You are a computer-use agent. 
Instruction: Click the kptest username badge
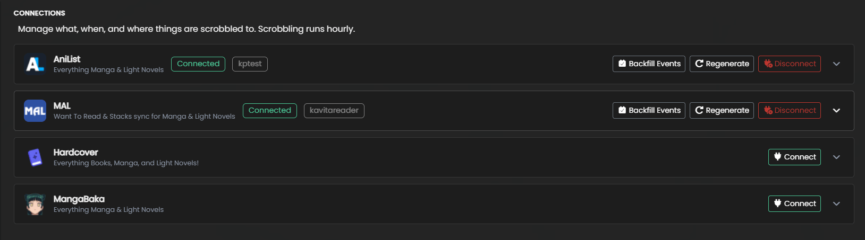250,64
